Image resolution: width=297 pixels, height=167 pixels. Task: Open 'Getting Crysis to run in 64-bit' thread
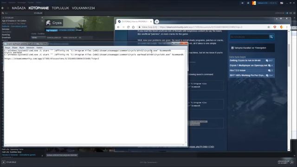pos(245,61)
